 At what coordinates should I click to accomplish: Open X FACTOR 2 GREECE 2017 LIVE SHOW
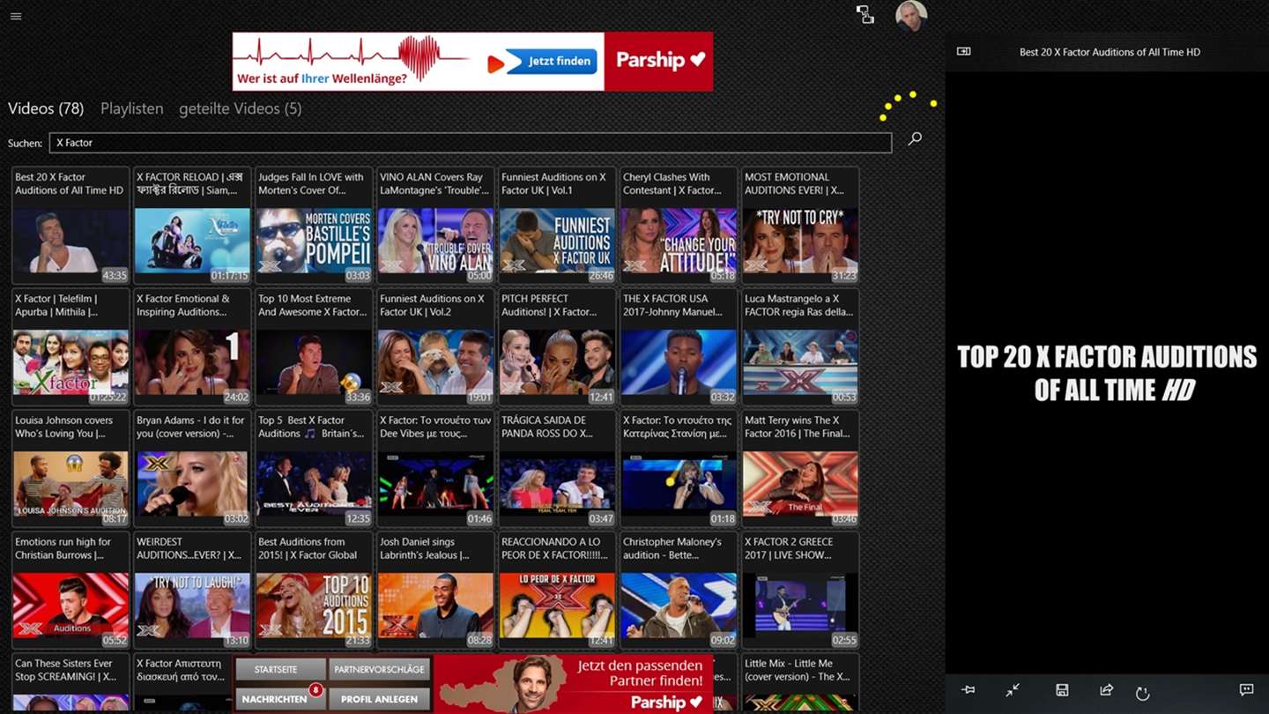800,590
